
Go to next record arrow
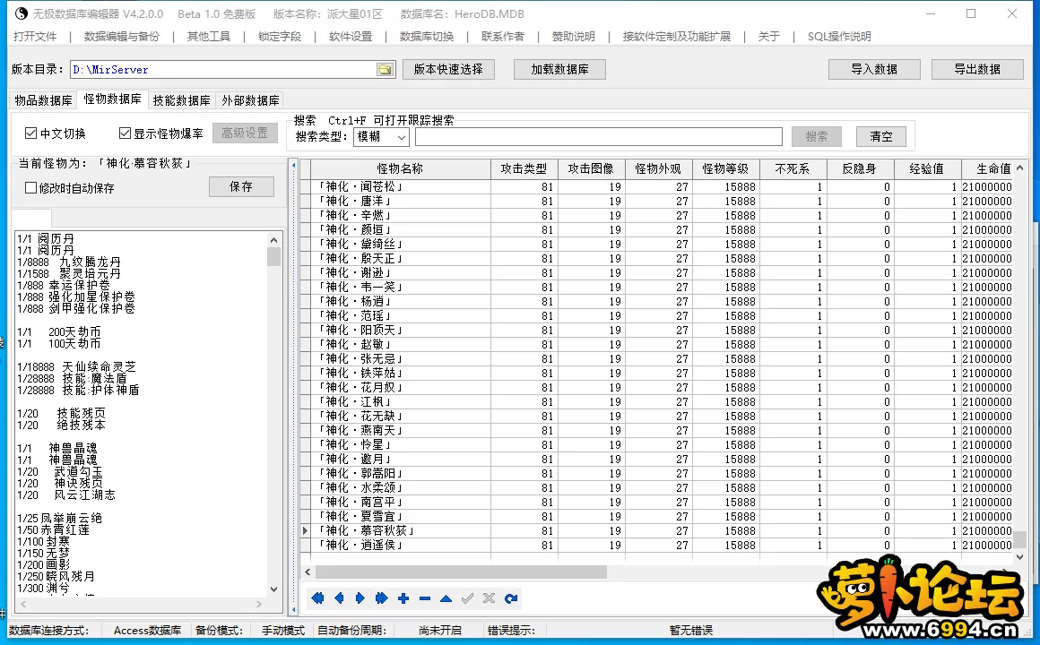tap(360, 598)
